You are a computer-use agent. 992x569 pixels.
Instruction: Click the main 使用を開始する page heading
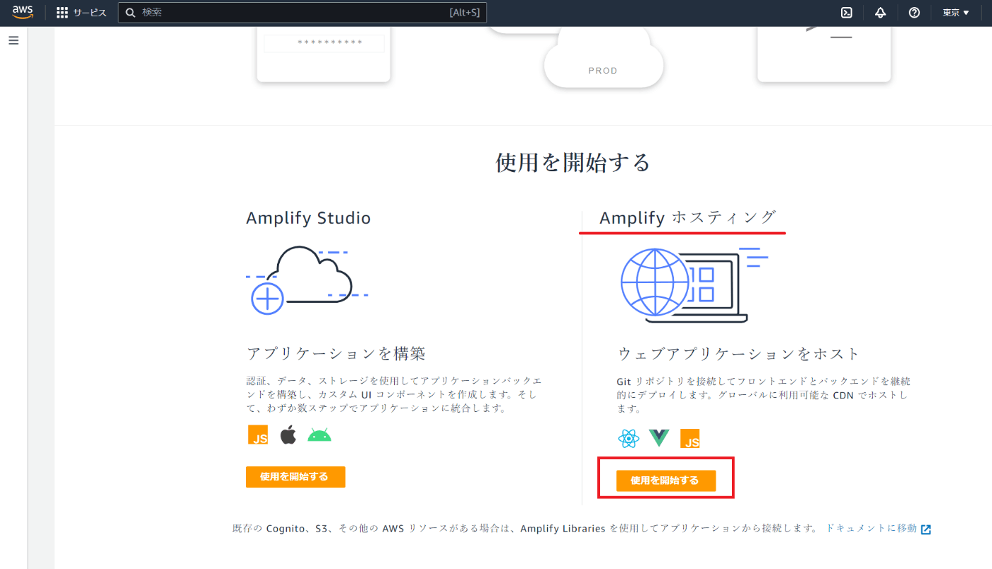(573, 163)
